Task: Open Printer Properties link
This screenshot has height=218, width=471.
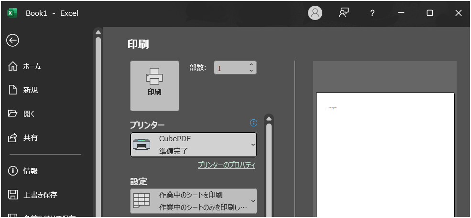Action: pos(226,165)
